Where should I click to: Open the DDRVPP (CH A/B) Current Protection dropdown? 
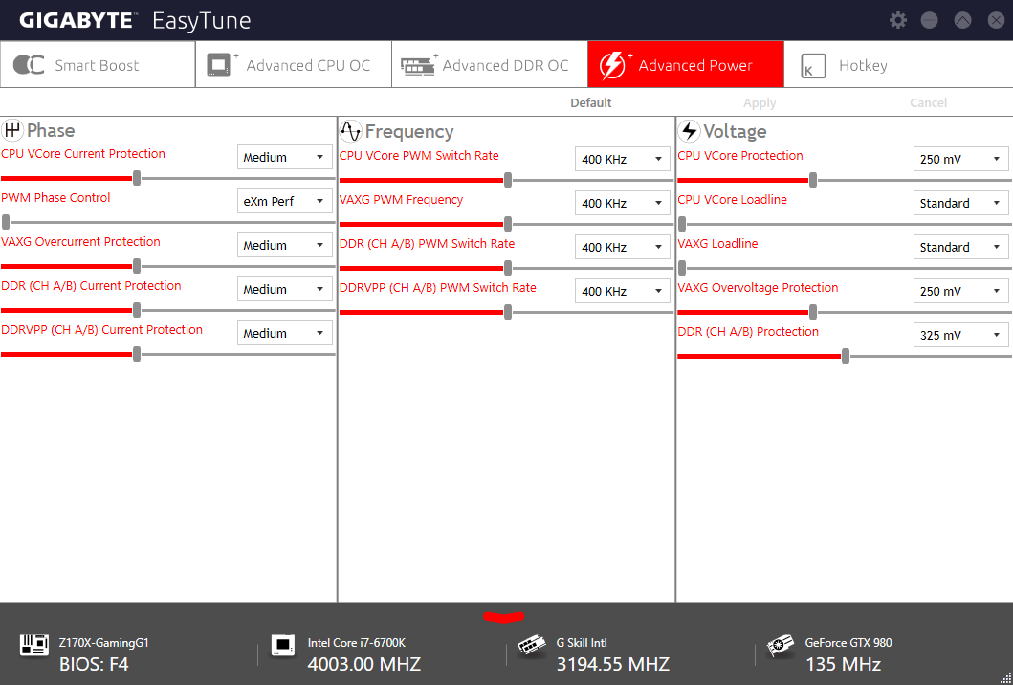tap(284, 333)
